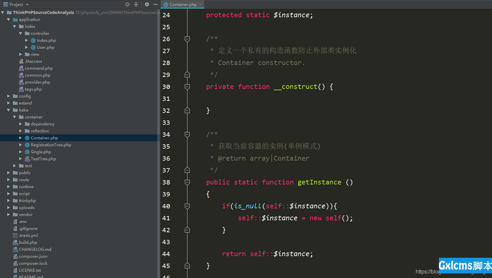Click the collapse all icon in Project panel
Image resolution: width=492 pixels, height=278 pixels.
pyautogui.click(x=136, y=4)
